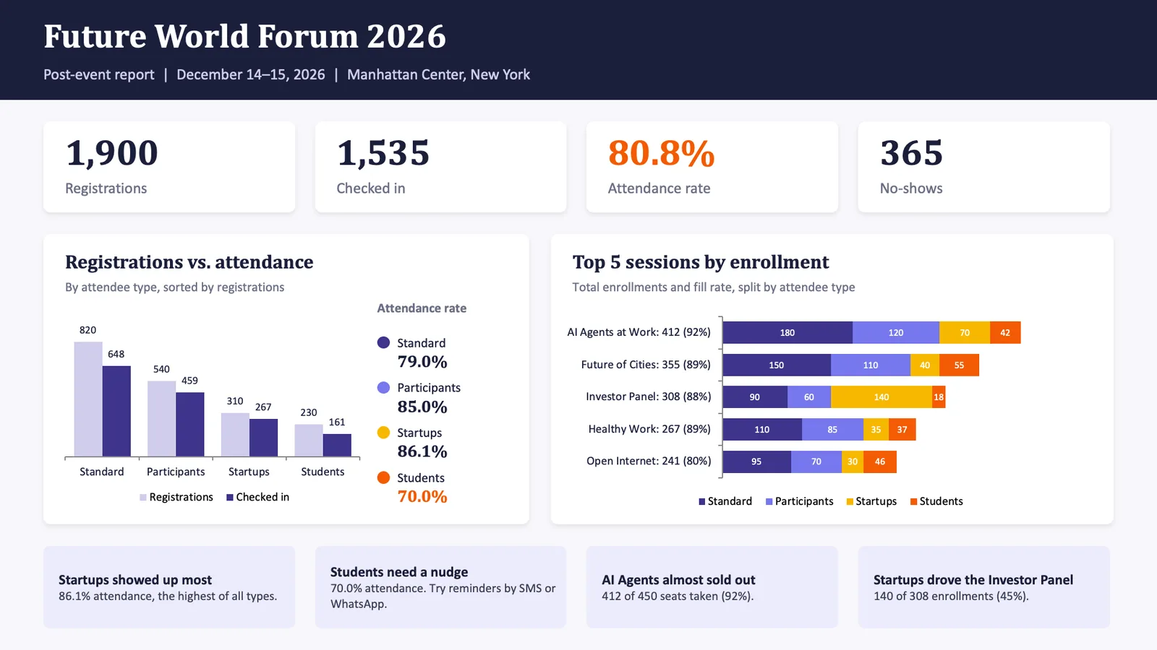This screenshot has height=650, width=1157.
Task: Click the yellow 140 segment of Investor Panel
Action: click(881, 396)
